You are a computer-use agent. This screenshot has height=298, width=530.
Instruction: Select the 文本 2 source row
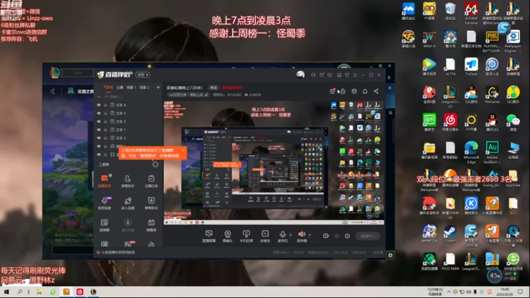click(x=129, y=121)
